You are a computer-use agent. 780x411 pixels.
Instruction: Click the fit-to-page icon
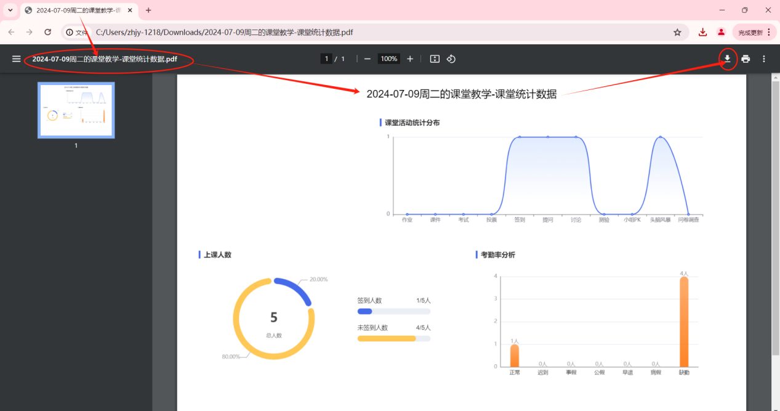435,59
